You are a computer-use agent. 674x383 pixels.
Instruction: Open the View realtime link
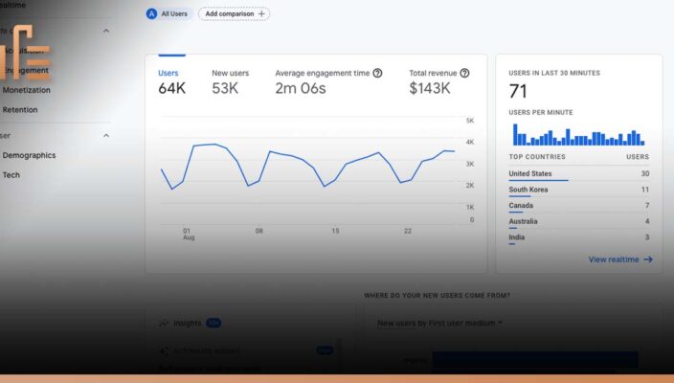coord(613,259)
